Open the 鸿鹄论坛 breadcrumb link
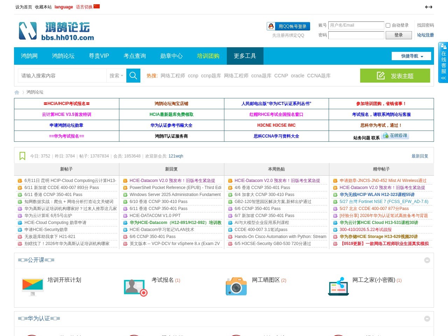This screenshot has width=448, height=336. (35, 92)
